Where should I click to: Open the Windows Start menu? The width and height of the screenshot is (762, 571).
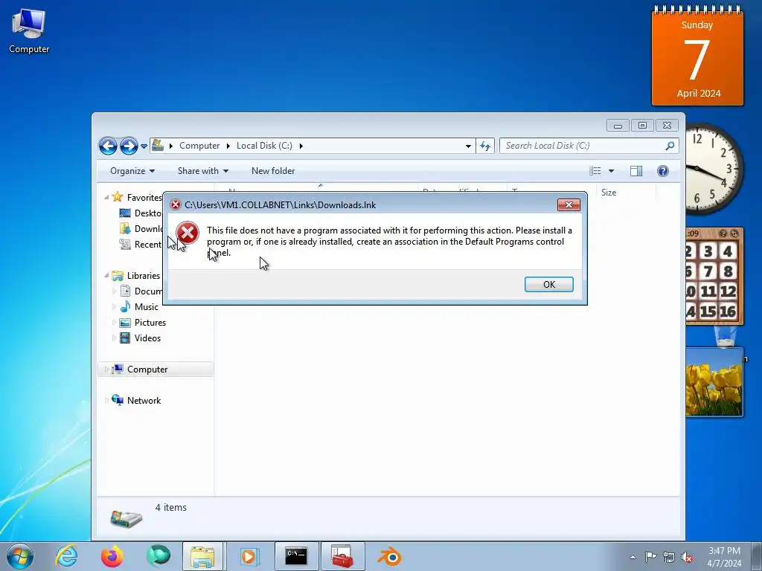coord(20,556)
